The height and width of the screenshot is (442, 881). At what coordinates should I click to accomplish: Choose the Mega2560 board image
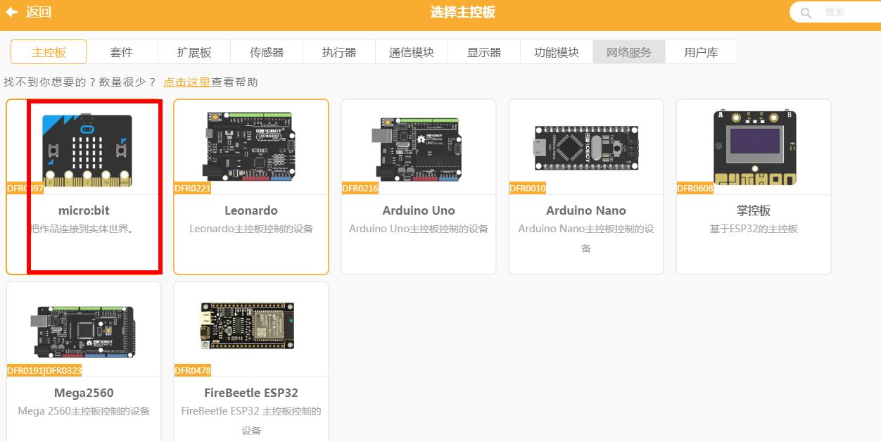click(x=84, y=331)
